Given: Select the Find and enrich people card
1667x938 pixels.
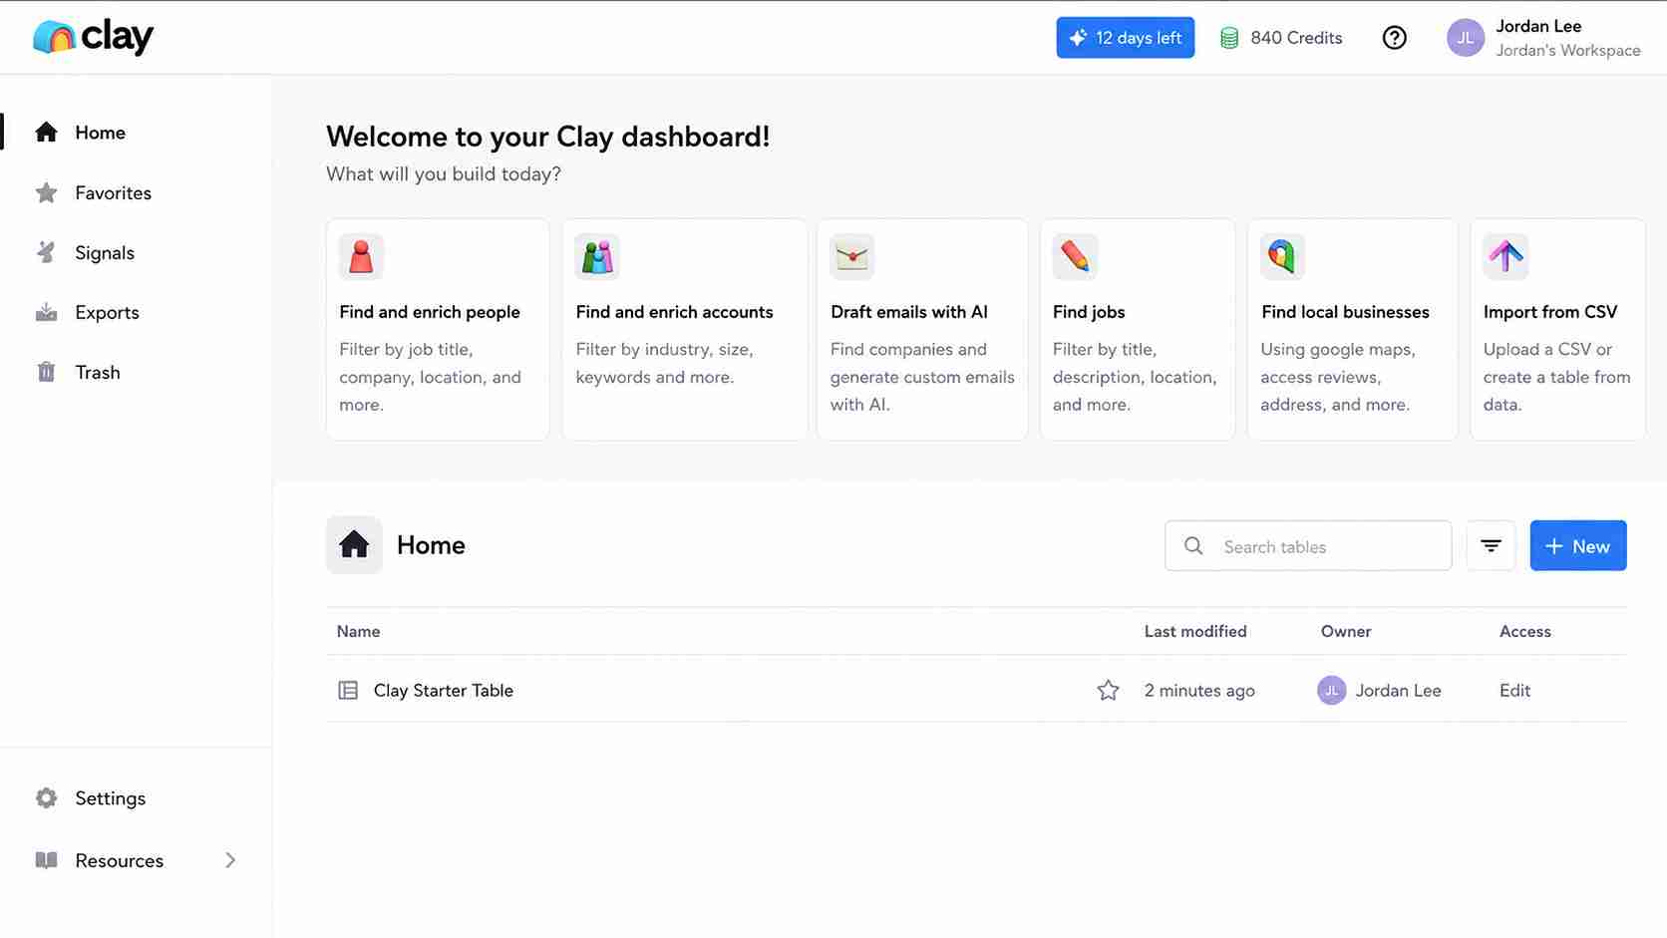Looking at the screenshot, I should coord(438,329).
